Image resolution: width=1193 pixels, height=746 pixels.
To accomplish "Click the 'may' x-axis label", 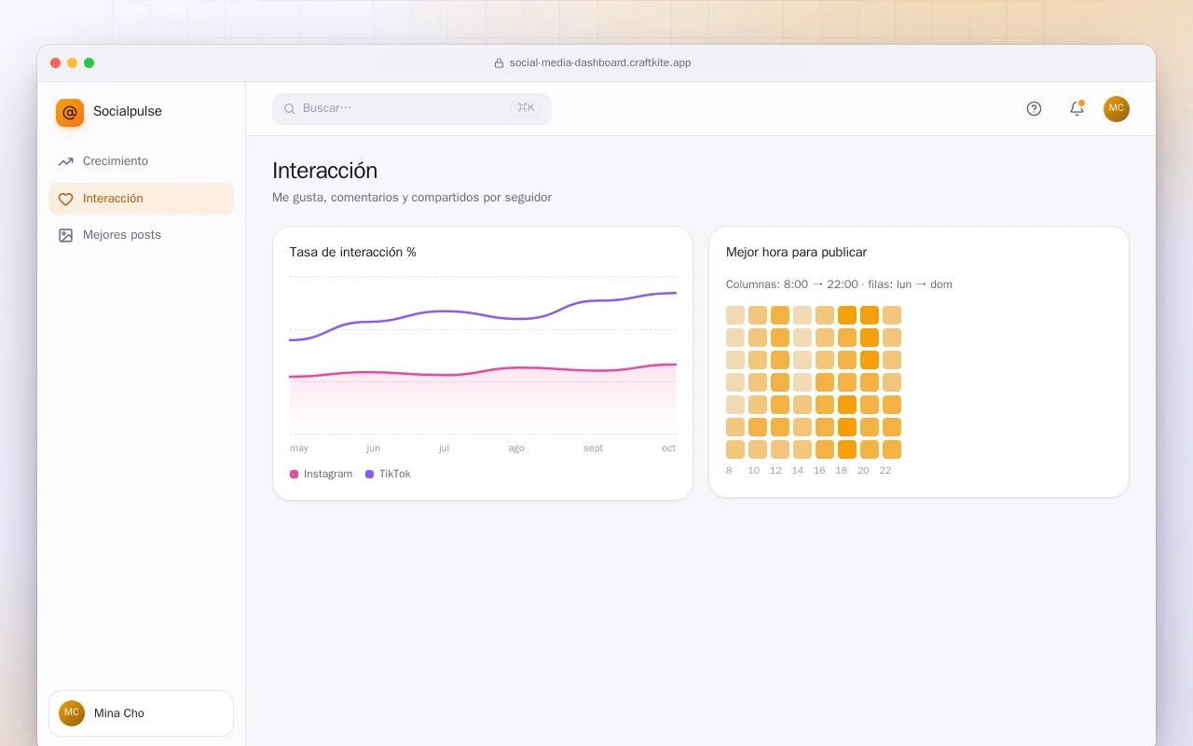I will [x=299, y=449].
